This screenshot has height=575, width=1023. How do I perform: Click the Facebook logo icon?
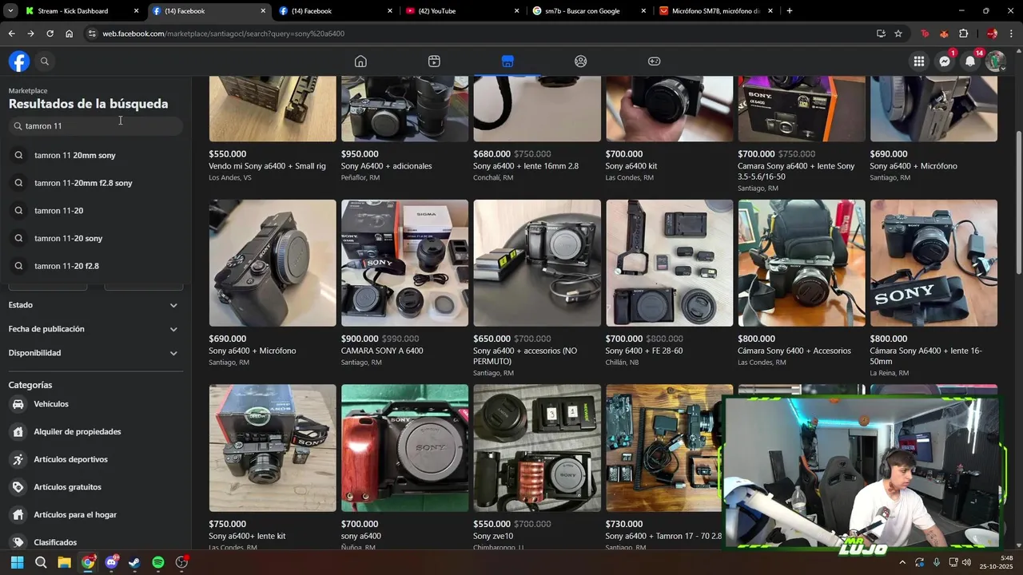click(19, 61)
